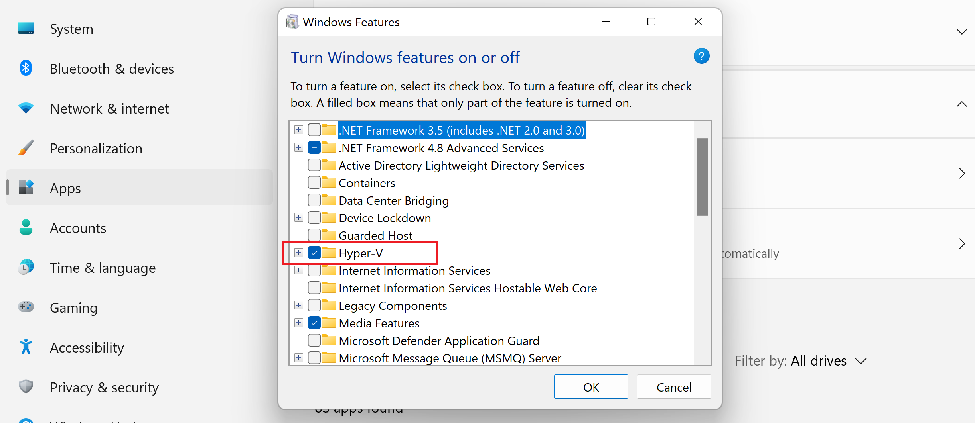This screenshot has width=975, height=423.
Task: Uncheck the Media Features checkbox
Action: pyautogui.click(x=314, y=323)
